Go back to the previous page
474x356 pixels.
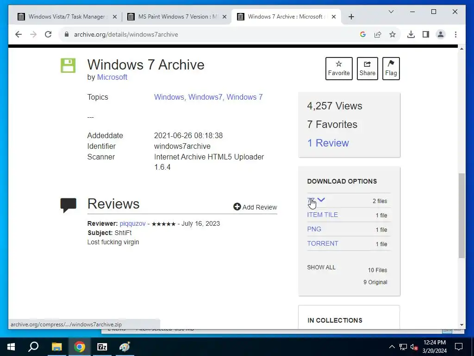[19, 34]
